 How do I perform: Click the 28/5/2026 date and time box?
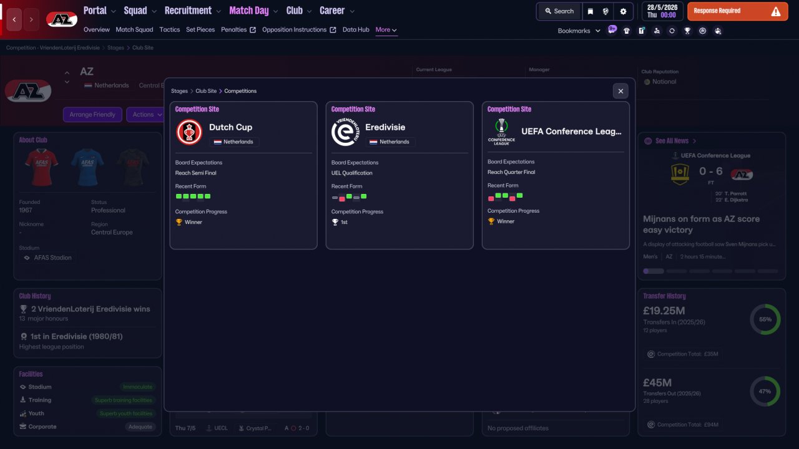coord(662,11)
